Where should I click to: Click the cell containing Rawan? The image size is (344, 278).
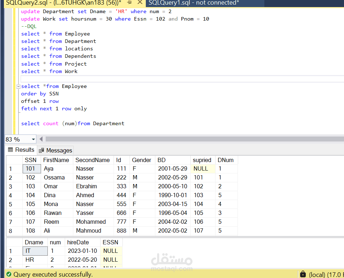click(57, 213)
